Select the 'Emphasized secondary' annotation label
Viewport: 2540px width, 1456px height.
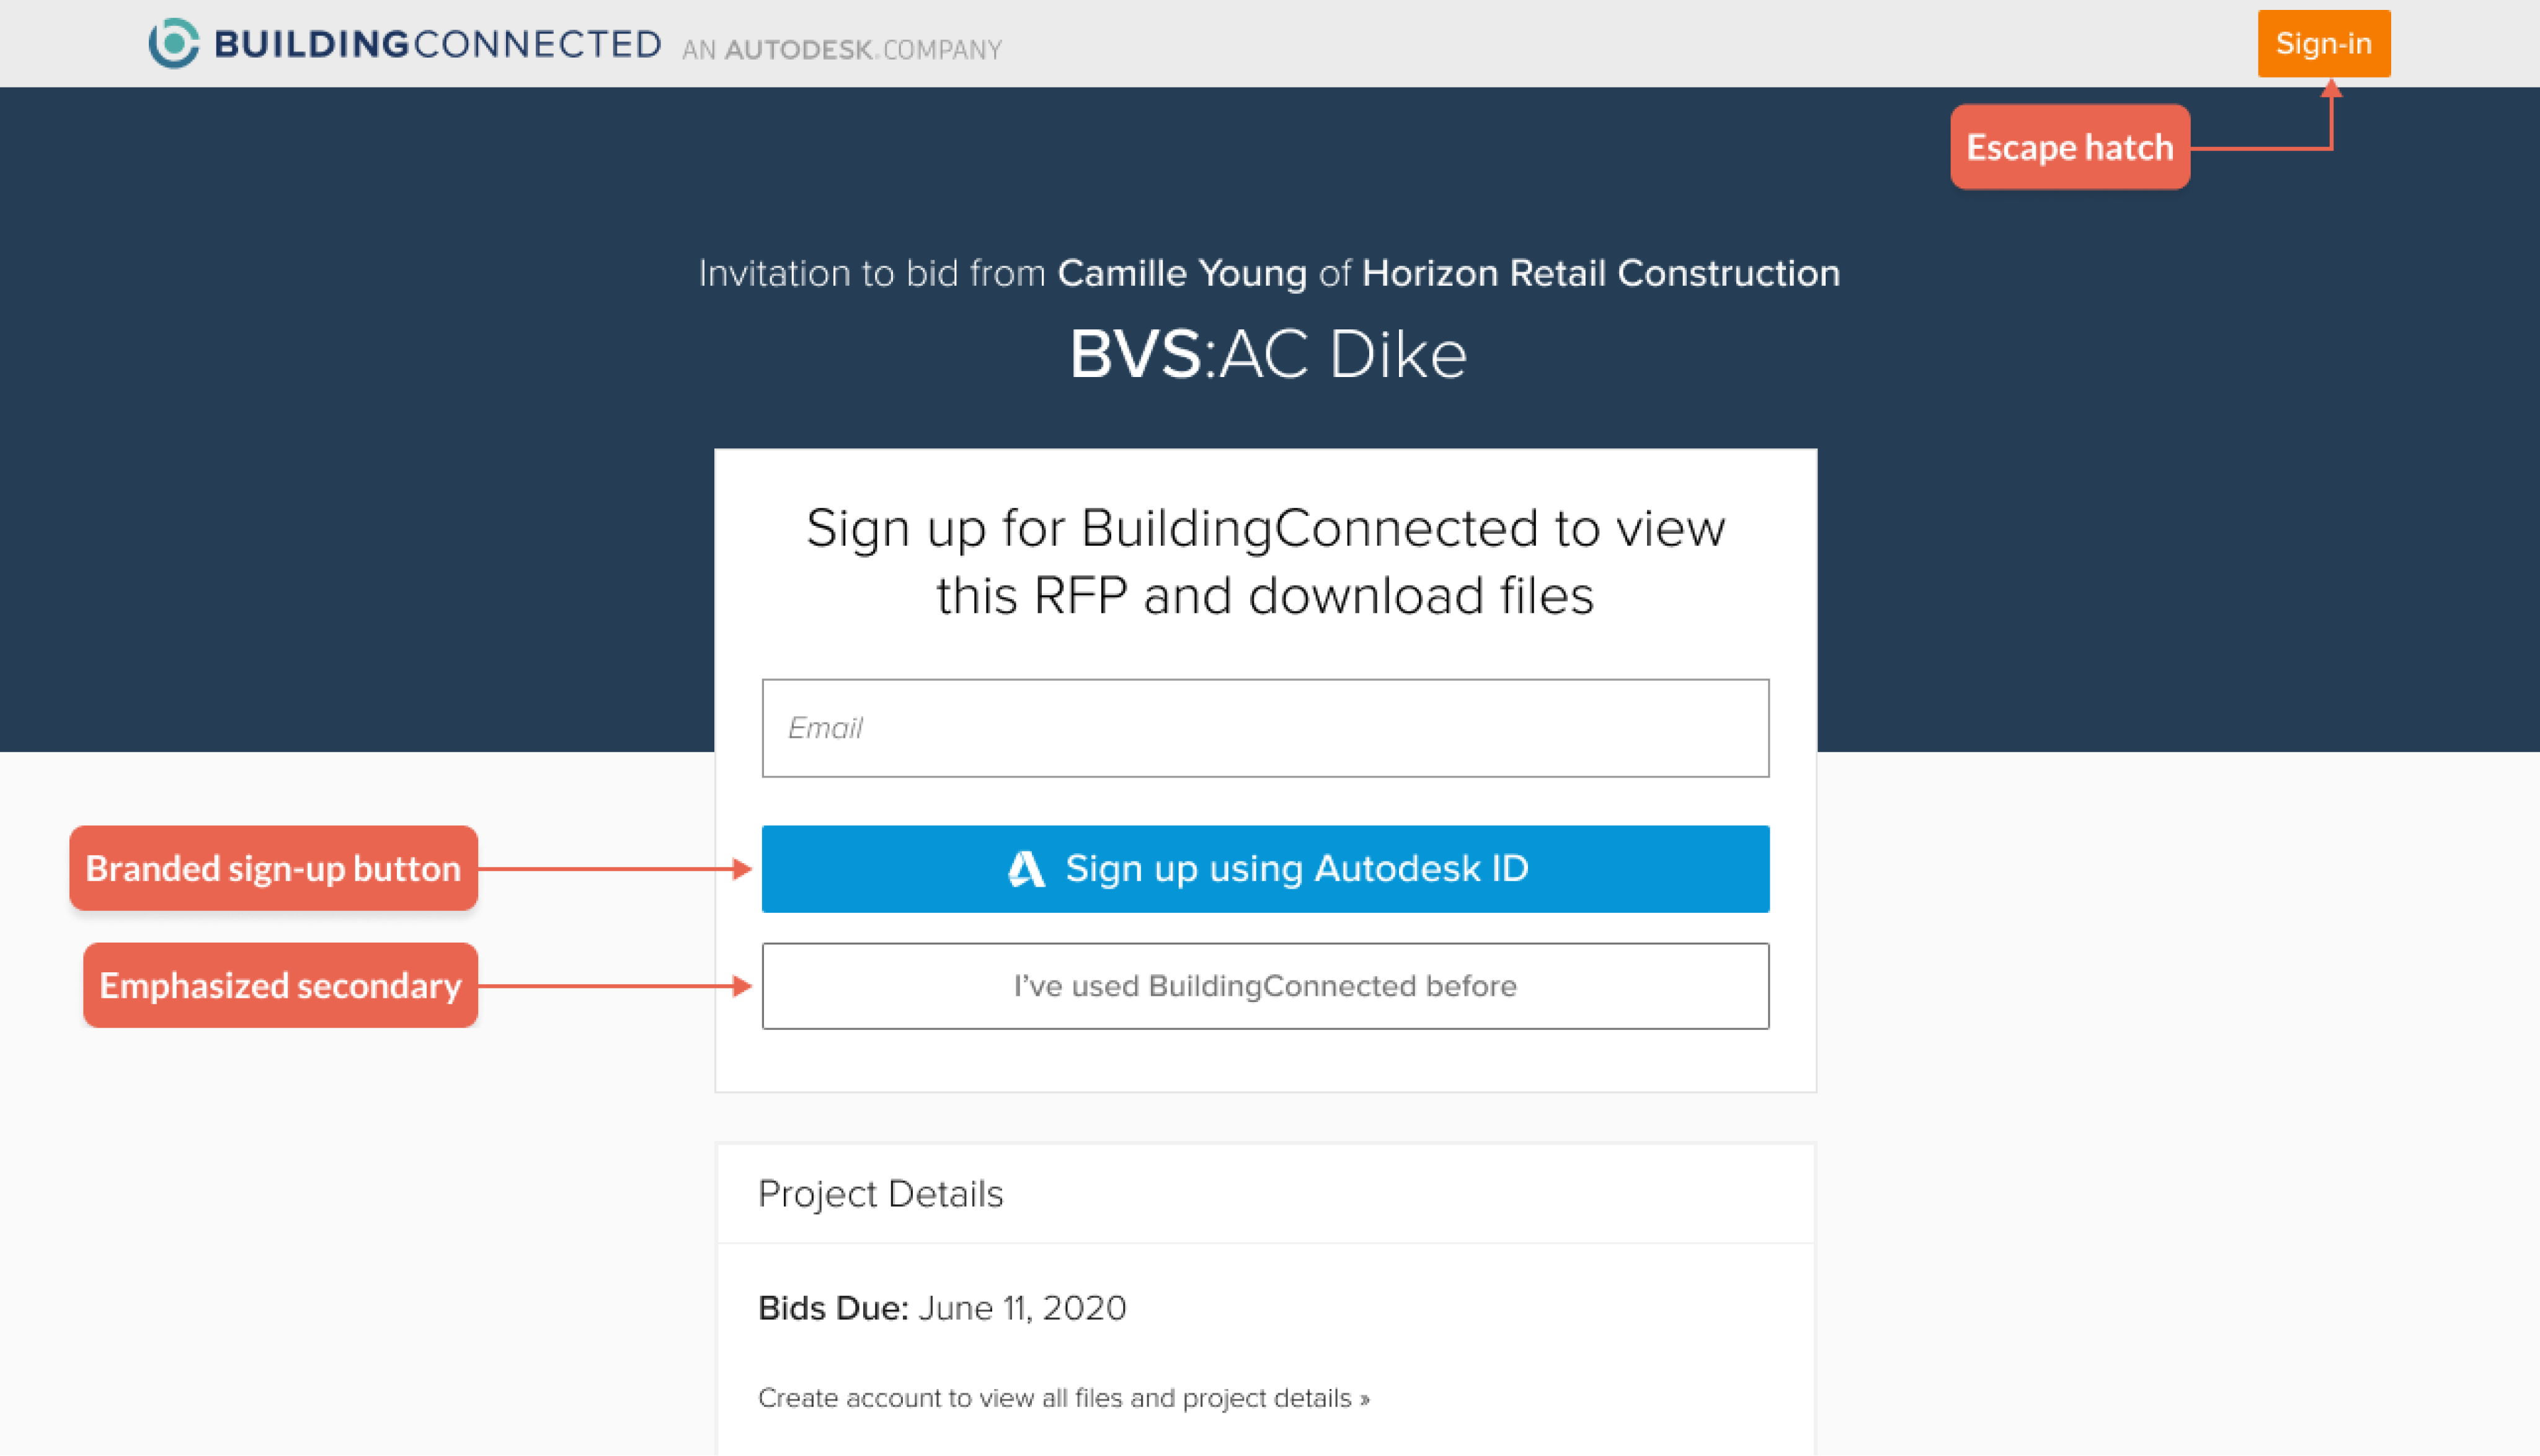pos(280,985)
